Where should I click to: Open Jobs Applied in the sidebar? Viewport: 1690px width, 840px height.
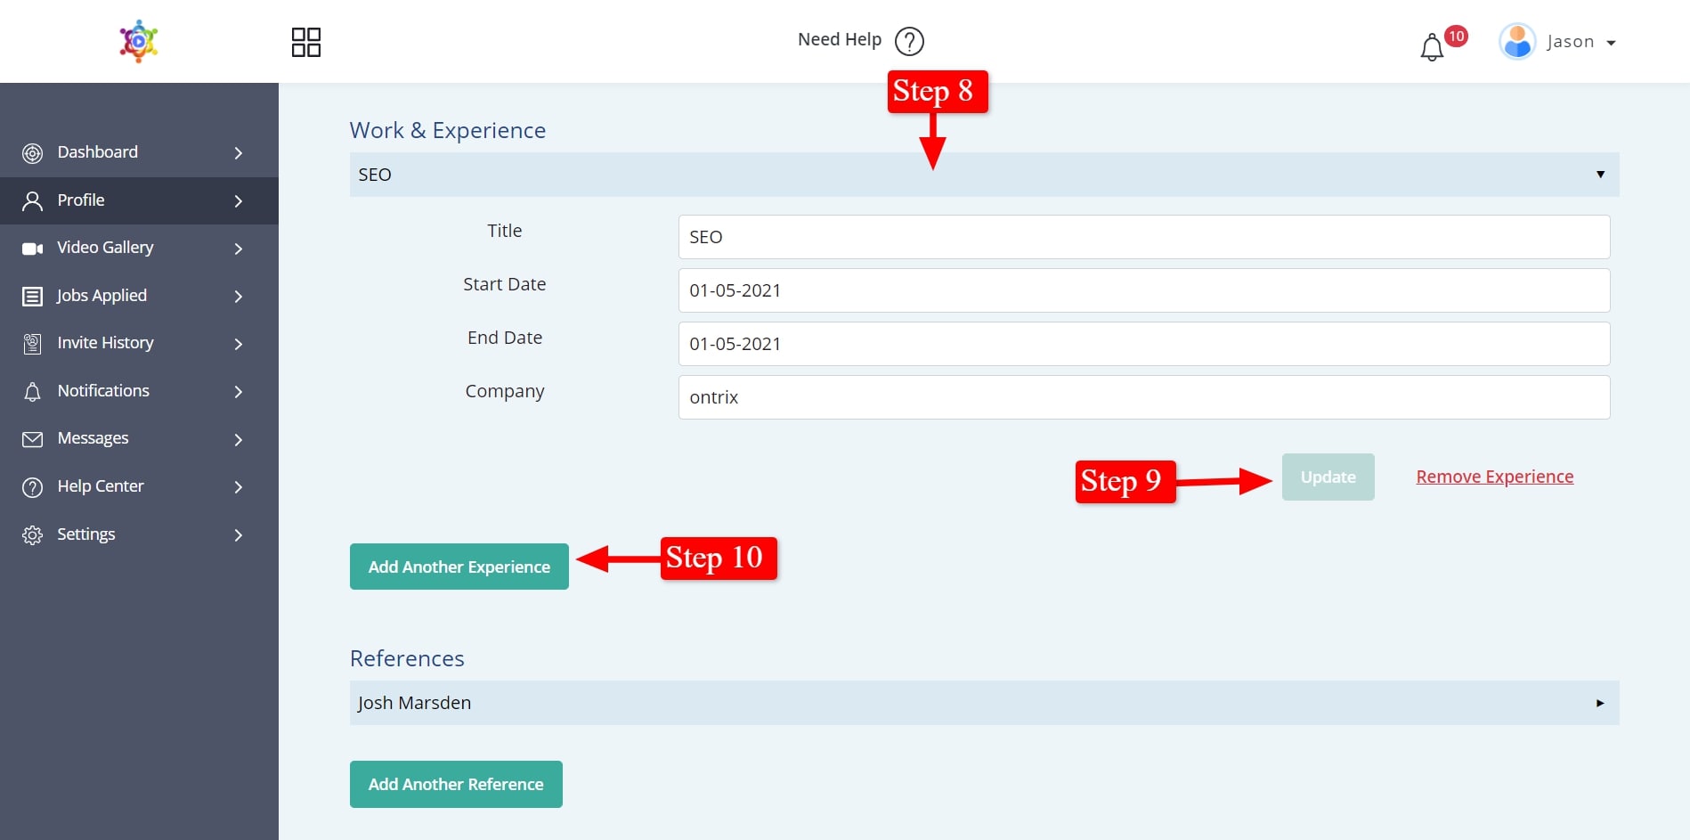click(102, 296)
